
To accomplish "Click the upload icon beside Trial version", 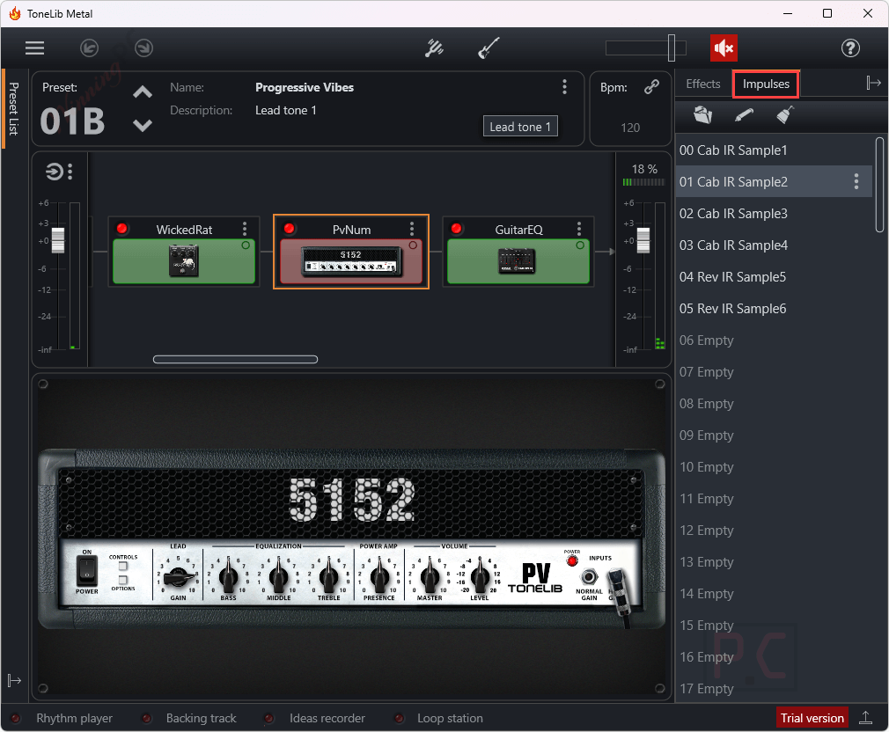I will (x=866, y=718).
